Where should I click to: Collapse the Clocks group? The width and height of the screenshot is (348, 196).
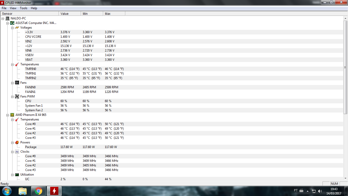(x=12, y=152)
